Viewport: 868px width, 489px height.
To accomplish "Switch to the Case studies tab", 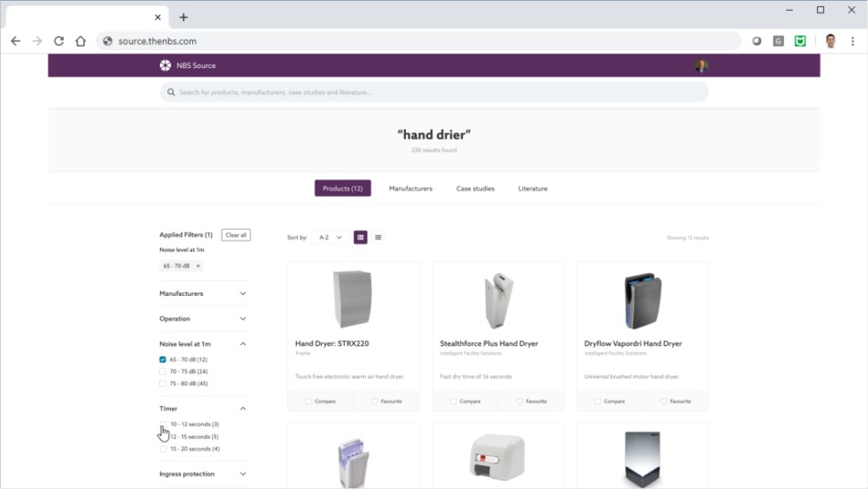I will [x=475, y=189].
